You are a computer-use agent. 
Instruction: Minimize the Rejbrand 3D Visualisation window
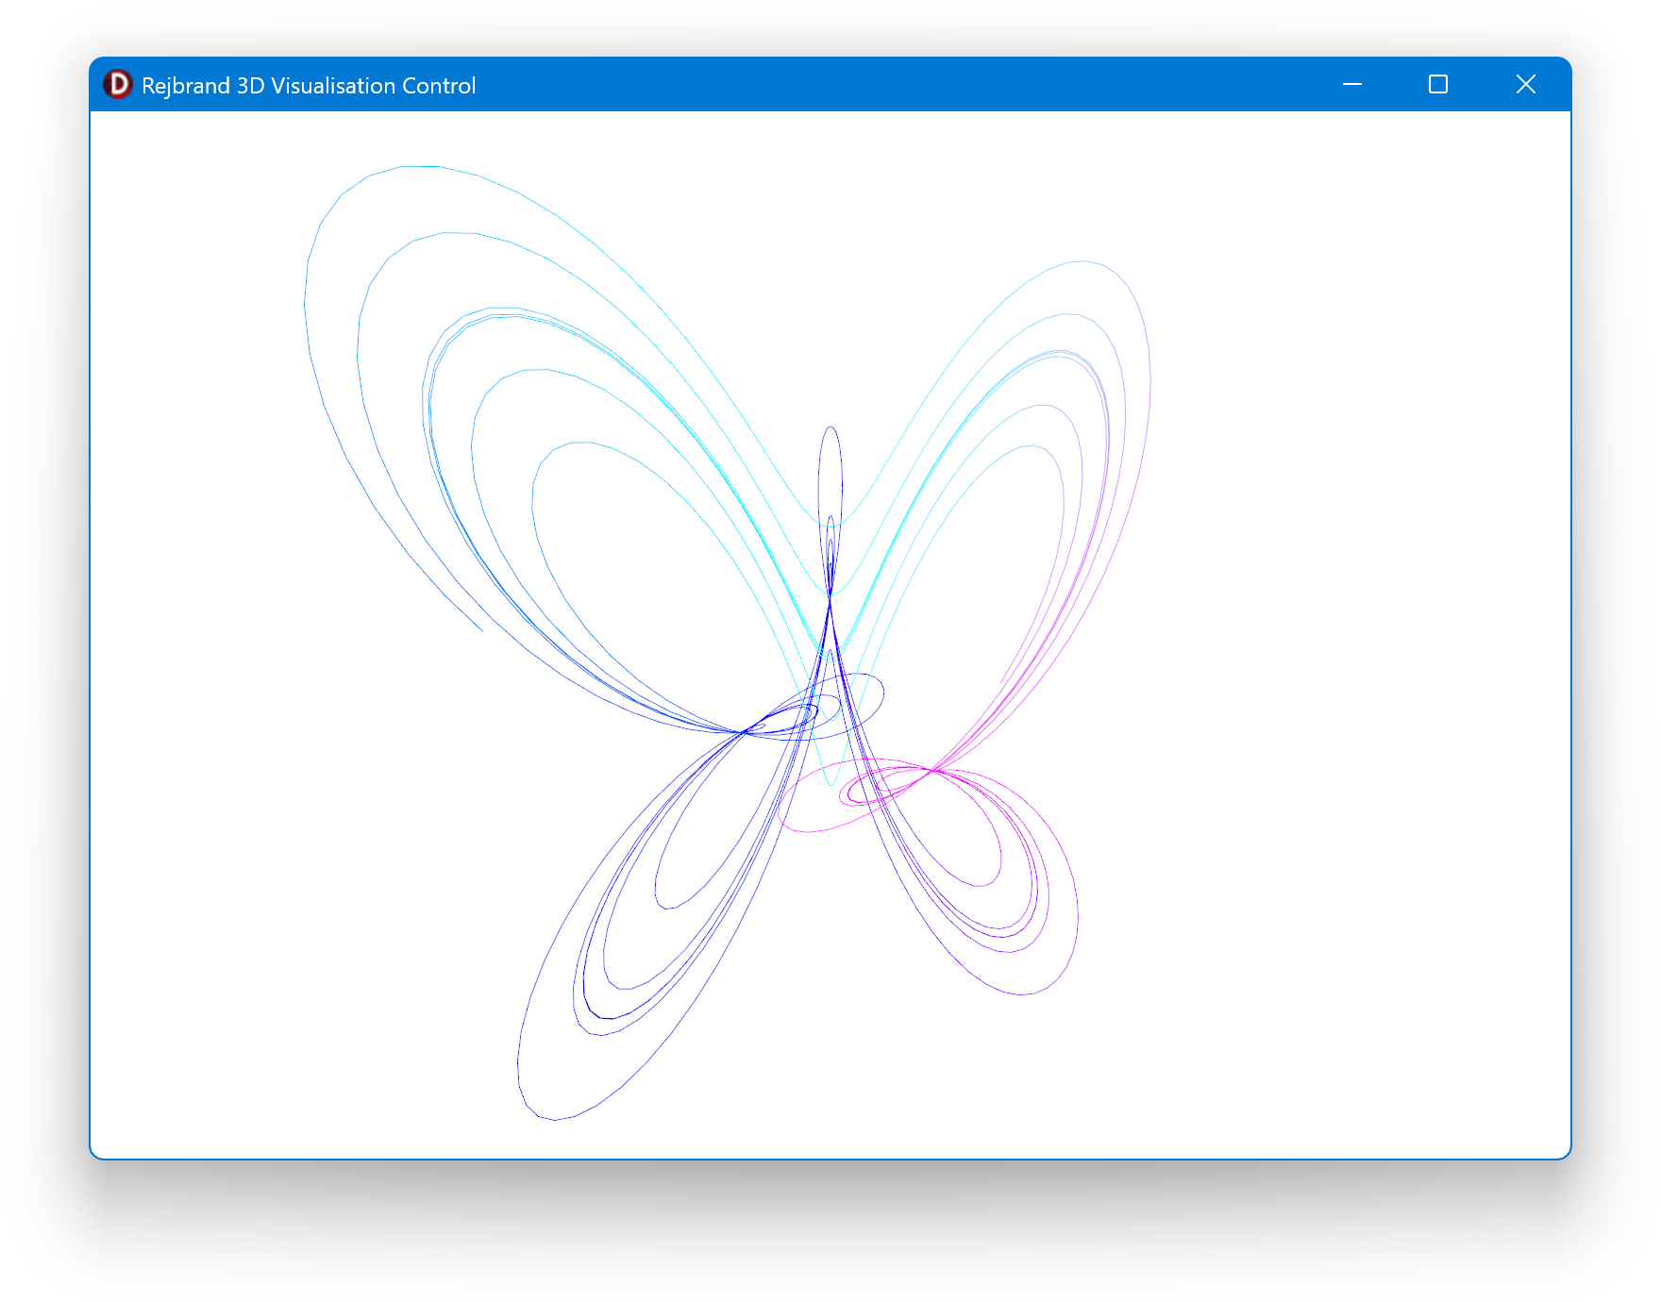point(1351,85)
